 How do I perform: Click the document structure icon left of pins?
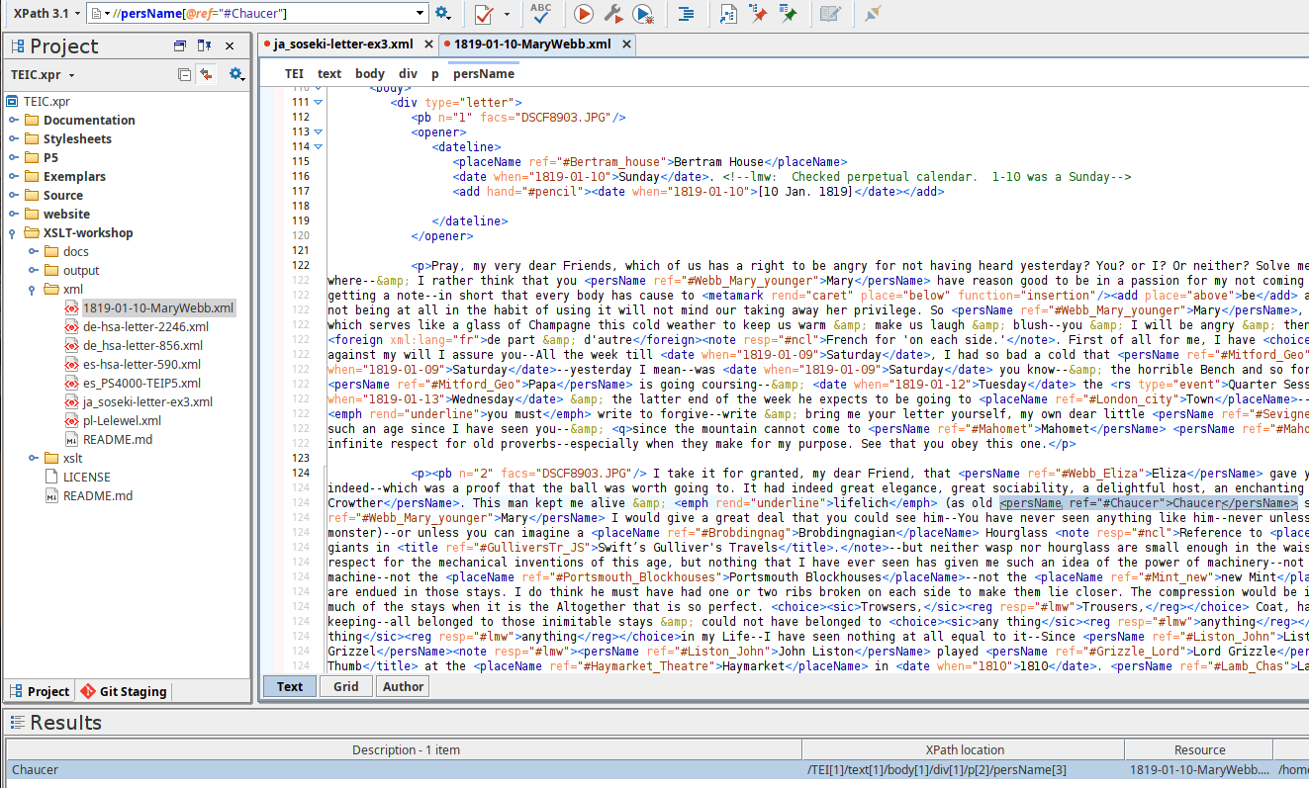pos(728,14)
